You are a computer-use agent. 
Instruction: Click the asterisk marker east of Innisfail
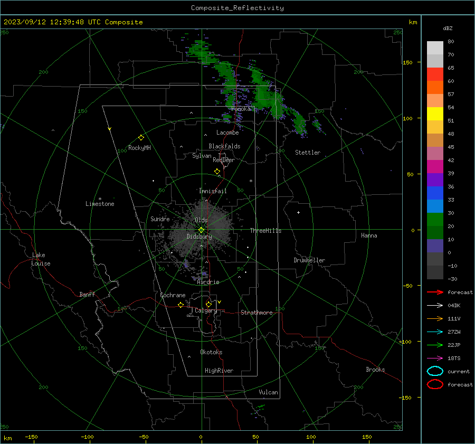tap(251, 181)
